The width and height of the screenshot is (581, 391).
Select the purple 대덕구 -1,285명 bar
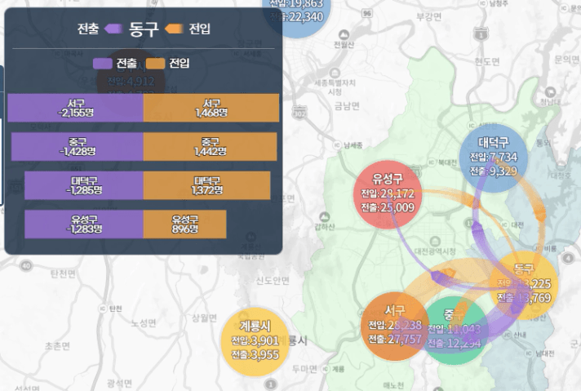84,185
